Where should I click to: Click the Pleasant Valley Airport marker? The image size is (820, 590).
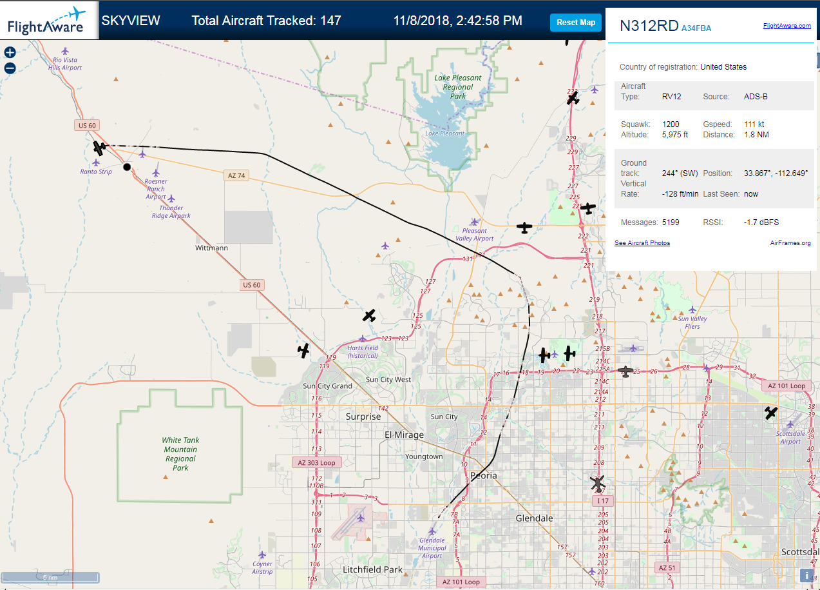(475, 222)
